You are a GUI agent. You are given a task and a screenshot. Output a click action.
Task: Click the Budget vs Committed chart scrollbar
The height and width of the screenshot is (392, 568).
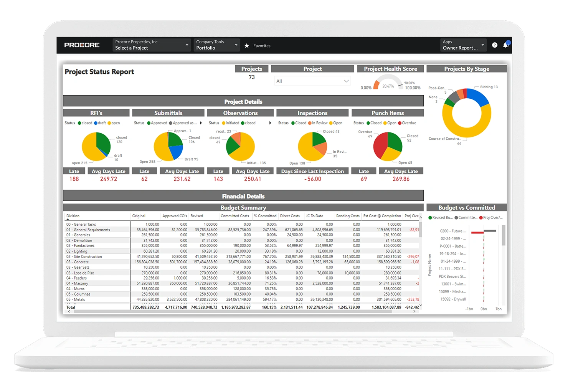504,235
